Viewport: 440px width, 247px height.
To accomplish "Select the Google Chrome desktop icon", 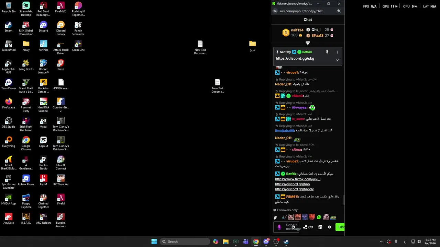I will (x=26, y=144).
